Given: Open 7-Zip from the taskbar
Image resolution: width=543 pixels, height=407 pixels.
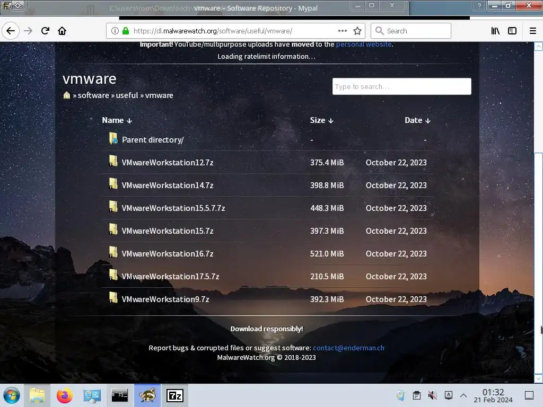Looking at the screenshot, I should tap(175, 395).
